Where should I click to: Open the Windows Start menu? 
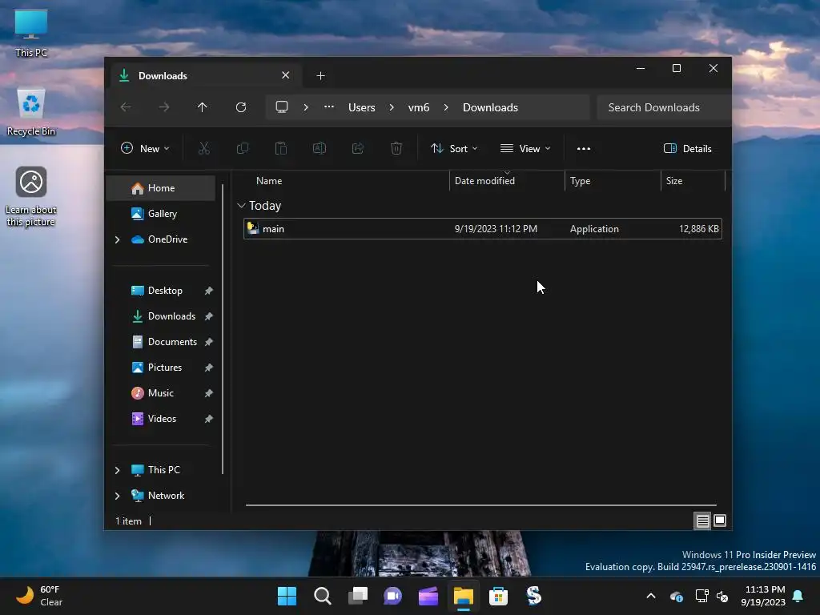click(x=287, y=596)
